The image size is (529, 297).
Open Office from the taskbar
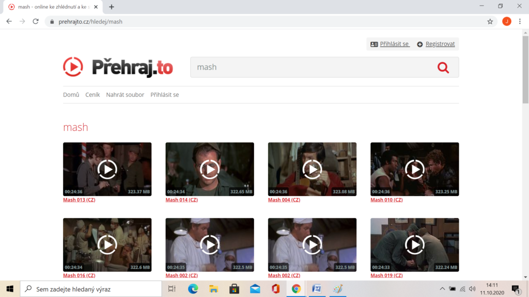coord(276,289)
